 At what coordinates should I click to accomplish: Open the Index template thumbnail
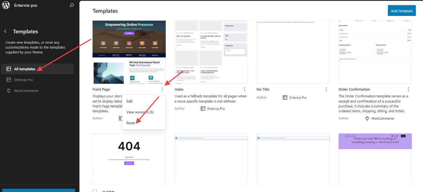point(211,52)
